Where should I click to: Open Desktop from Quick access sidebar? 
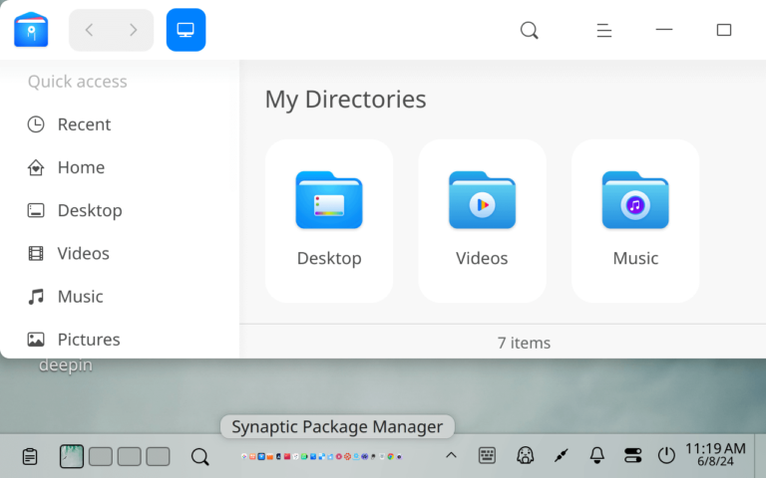pos(89,210)
